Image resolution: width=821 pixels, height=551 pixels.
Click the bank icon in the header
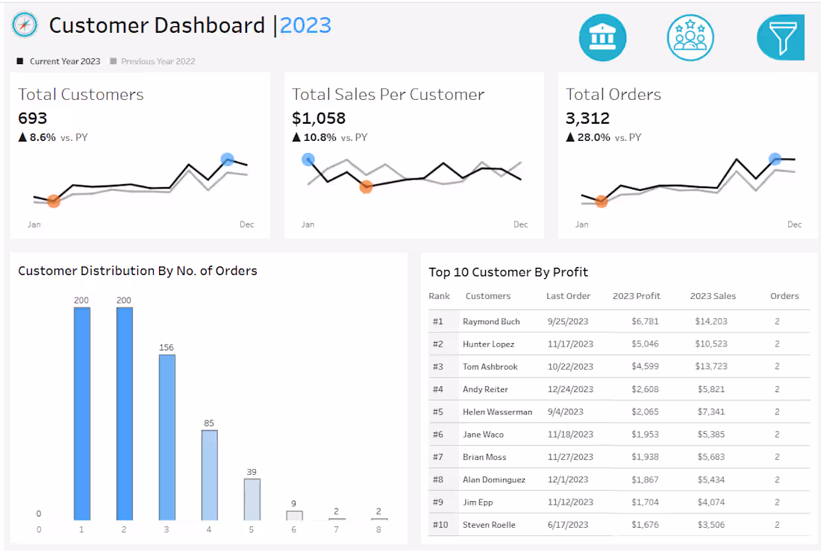tap(602, 37)
